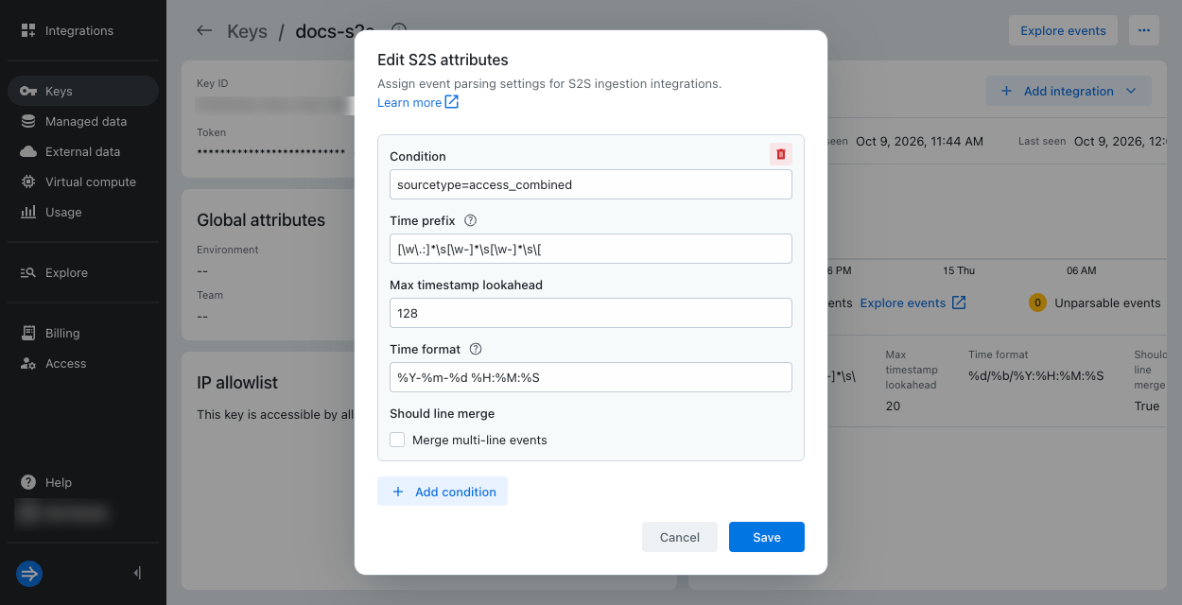
Task: Click the Integrations grid icon
Action: pos(28,30)
